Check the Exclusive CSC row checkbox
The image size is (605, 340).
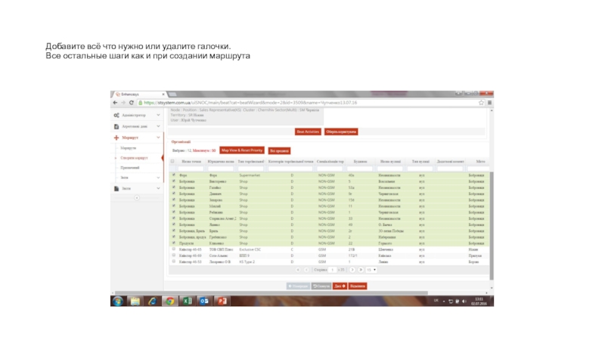[175, 250]
